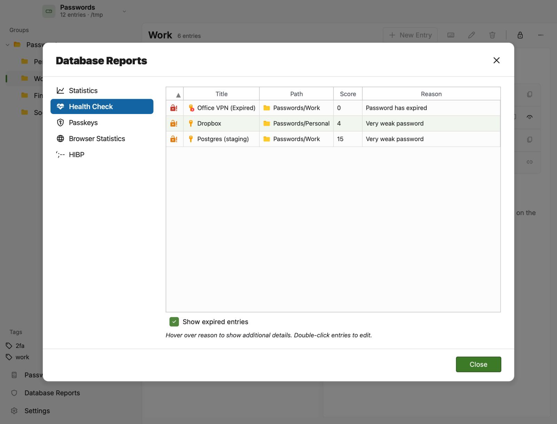This screenshot has width=557, height=424.
Task: Click orange lock warning icon for Postgres
Action: click(174, 139)
